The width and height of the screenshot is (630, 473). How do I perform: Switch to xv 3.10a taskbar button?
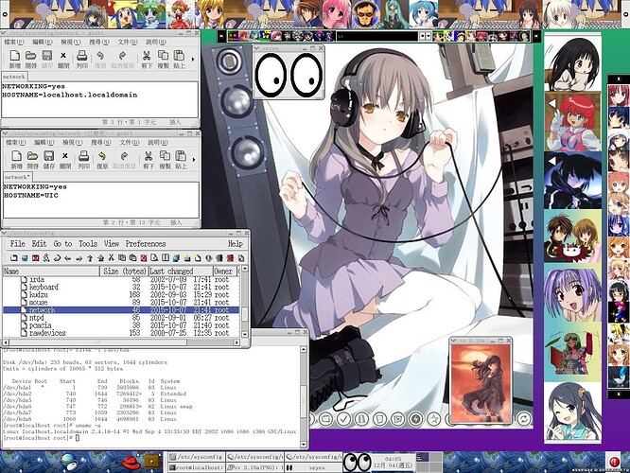coord(254,467)
